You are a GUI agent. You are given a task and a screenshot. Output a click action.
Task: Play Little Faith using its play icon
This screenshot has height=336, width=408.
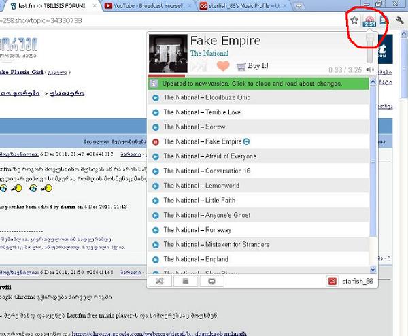[x=156, y=201]
